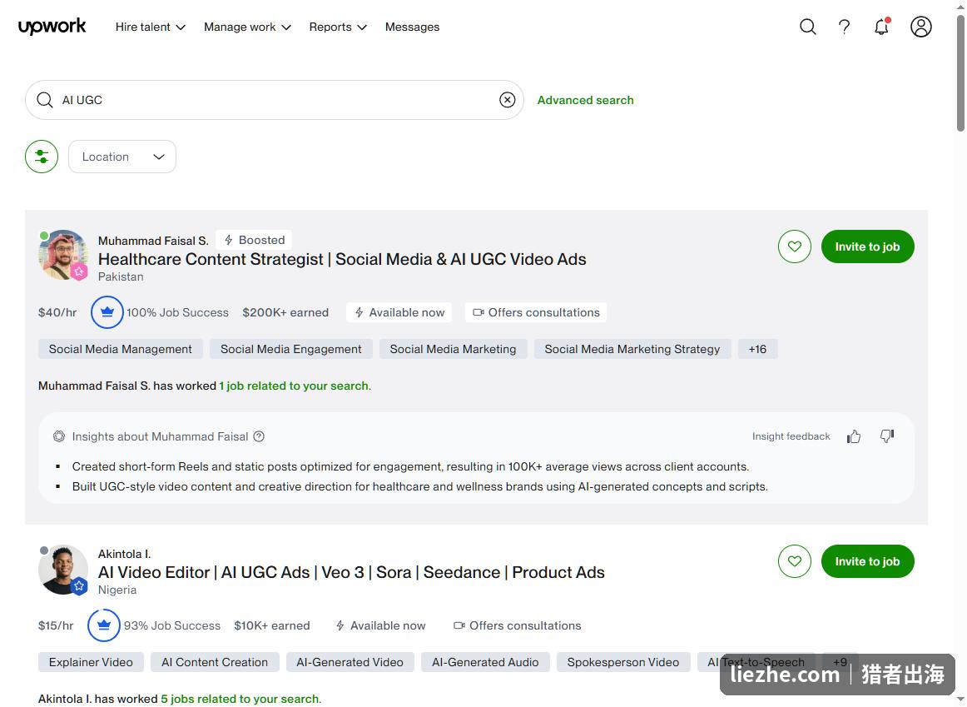967x707 pixels.
Task: Expand the Hire talent menu
Action: (151, 27)
